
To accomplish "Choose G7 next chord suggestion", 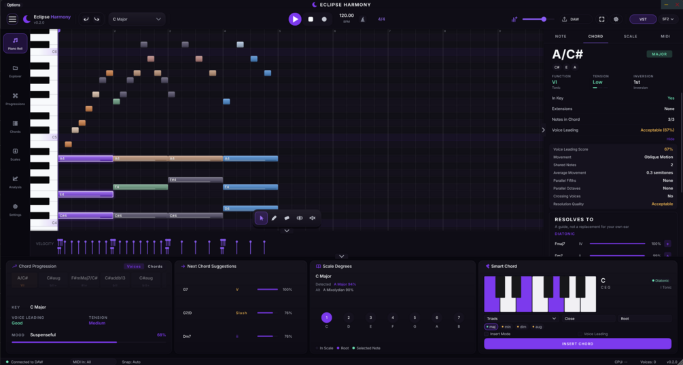I will 238,289.
